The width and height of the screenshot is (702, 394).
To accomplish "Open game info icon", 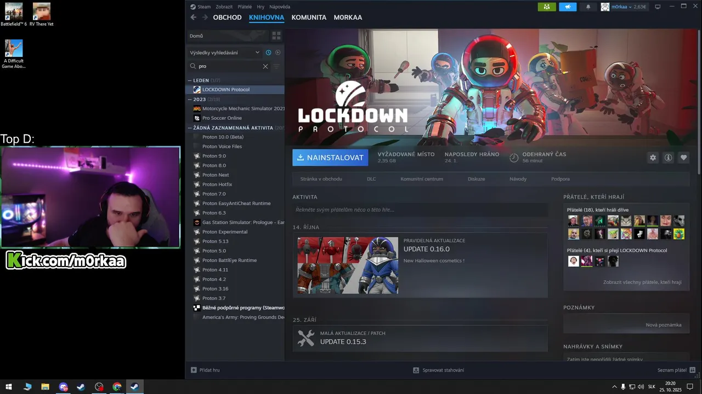I will [668, 158].
